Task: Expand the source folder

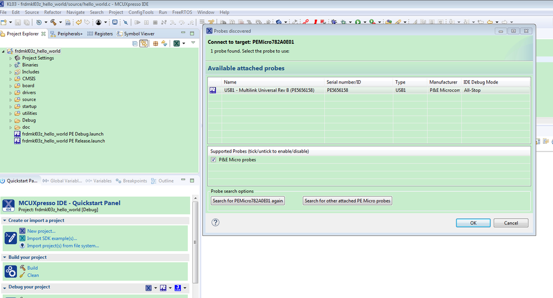Action: pos(11,100)
